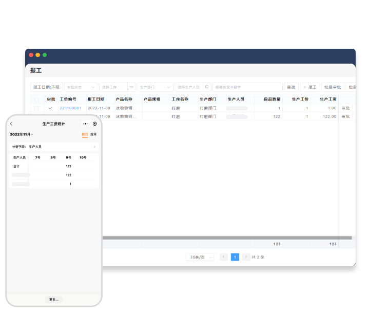The height and width of the screenshot is (315, 388).
Task: Click the approved checkmark in row 221109001
Action: coord(50,108)
